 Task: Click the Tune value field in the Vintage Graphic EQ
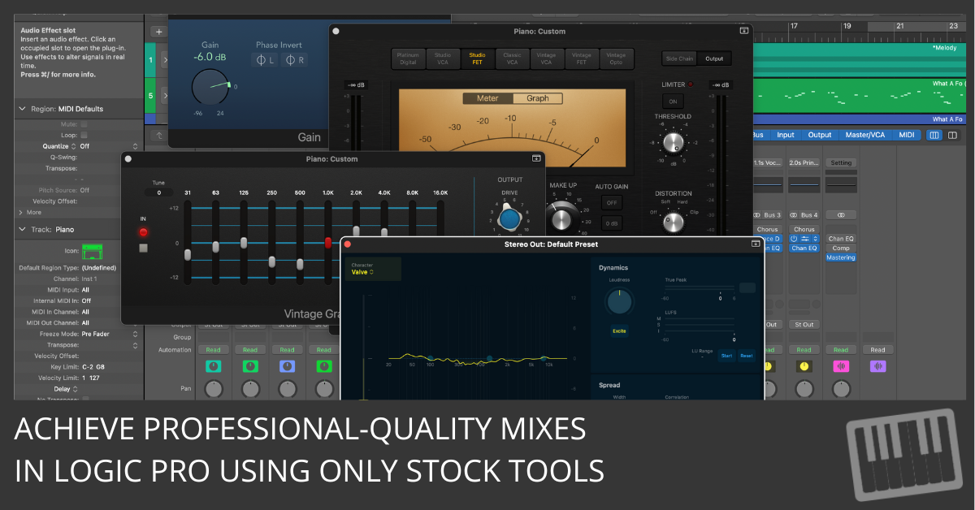pos(159,193)
